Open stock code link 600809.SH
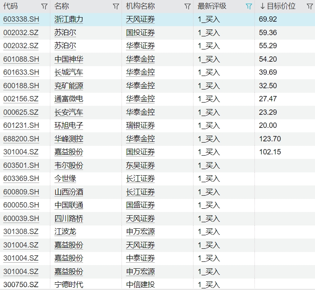This screenshot has height=290, width=315. tap(21, 192)
